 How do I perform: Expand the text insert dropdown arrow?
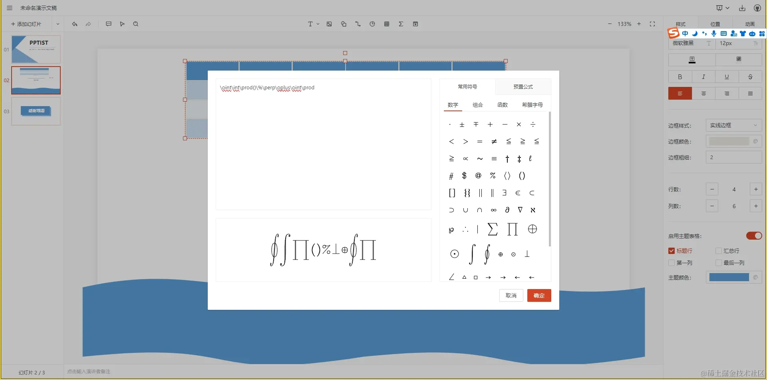pyautogui.click(x=318, y=24)
